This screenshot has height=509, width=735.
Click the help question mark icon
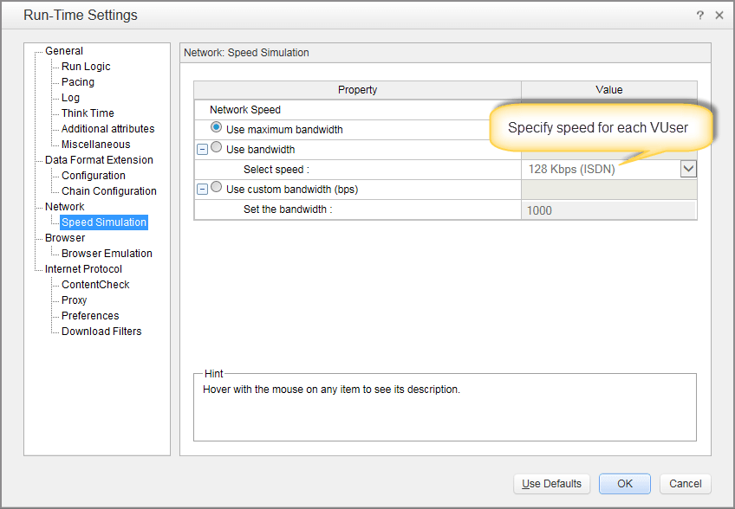(699, 16)
